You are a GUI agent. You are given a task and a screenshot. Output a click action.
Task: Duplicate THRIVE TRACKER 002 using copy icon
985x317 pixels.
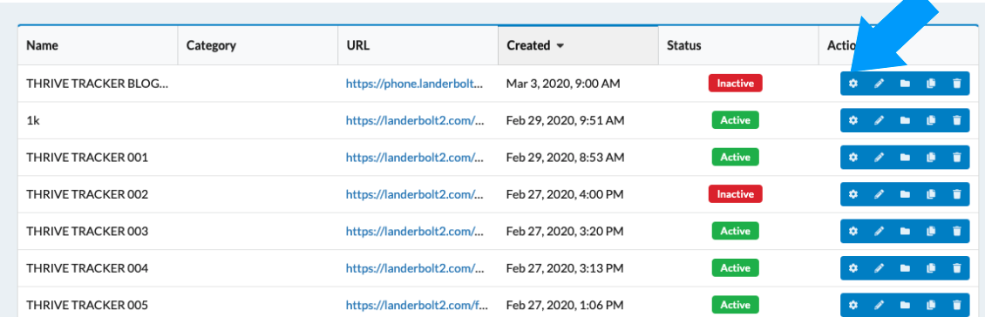931,194
